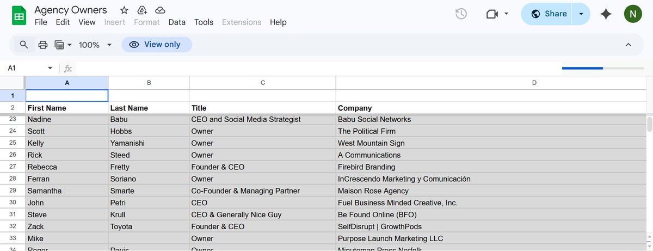This screenshot has width=653, height=251.
Task: Open the Edit menu
Action: [63, 22]
